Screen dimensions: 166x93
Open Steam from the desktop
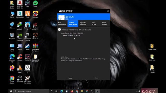(x=28, y=47)
